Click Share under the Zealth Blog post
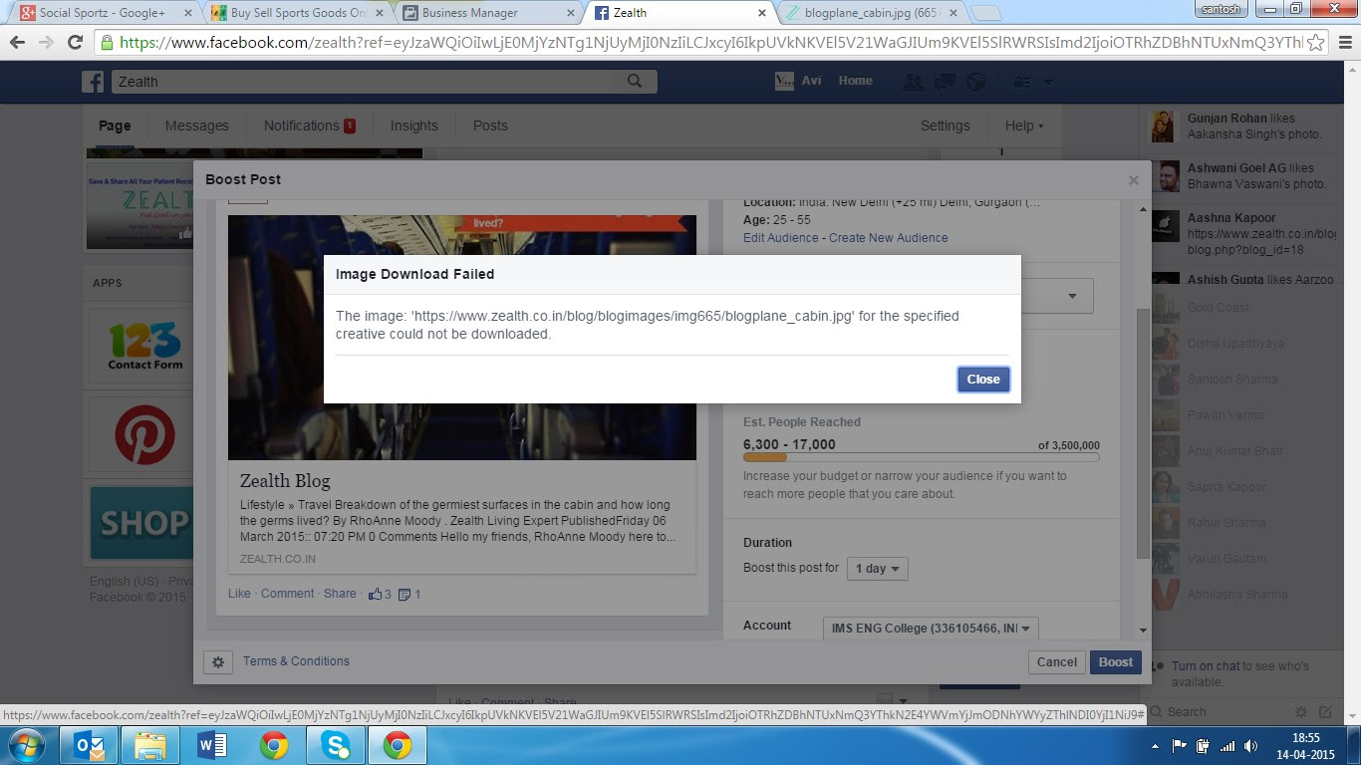 click(340, 594)
